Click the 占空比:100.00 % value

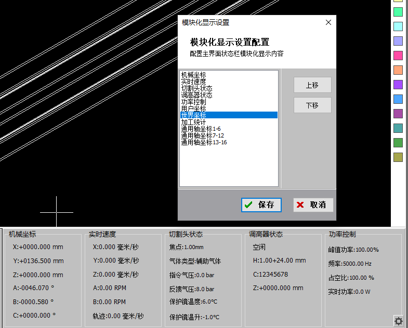(x=351, y=278)
